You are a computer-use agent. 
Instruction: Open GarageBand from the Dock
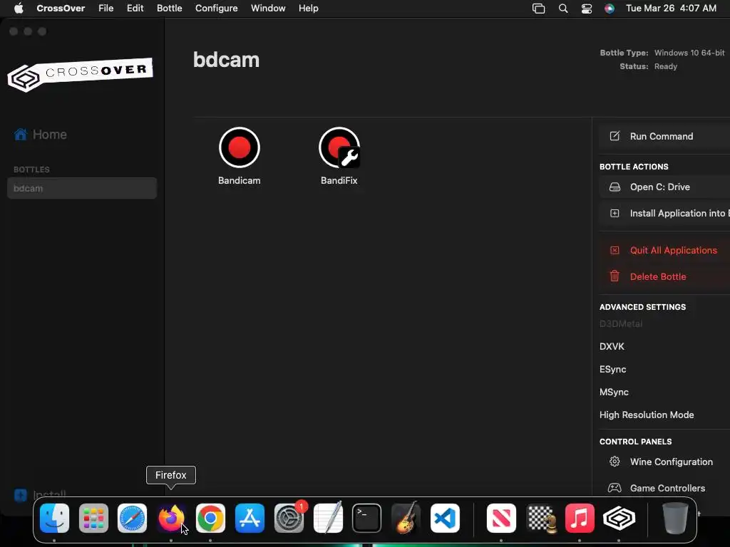coord(406,517)
